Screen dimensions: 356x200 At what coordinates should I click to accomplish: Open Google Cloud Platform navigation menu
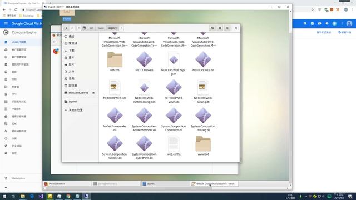6,23
